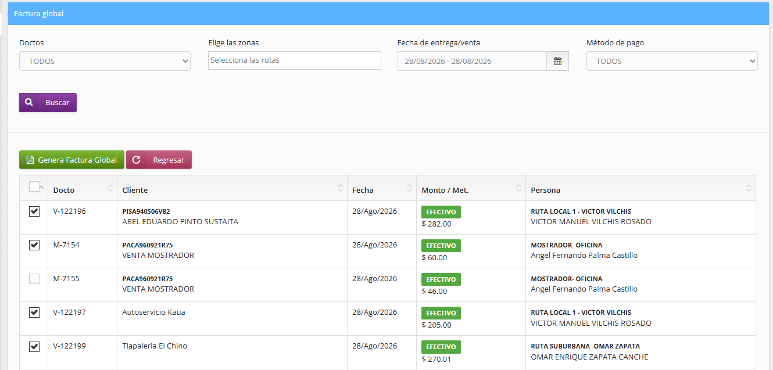773x370 pixels.
Task: Click the EFECTIVO badge on the $ 205.00 row
Action: point(441,313)
